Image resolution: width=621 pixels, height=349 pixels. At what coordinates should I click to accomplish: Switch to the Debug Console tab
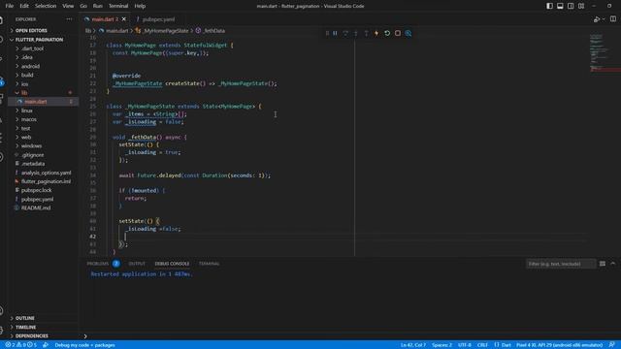[x=172, y=264]
